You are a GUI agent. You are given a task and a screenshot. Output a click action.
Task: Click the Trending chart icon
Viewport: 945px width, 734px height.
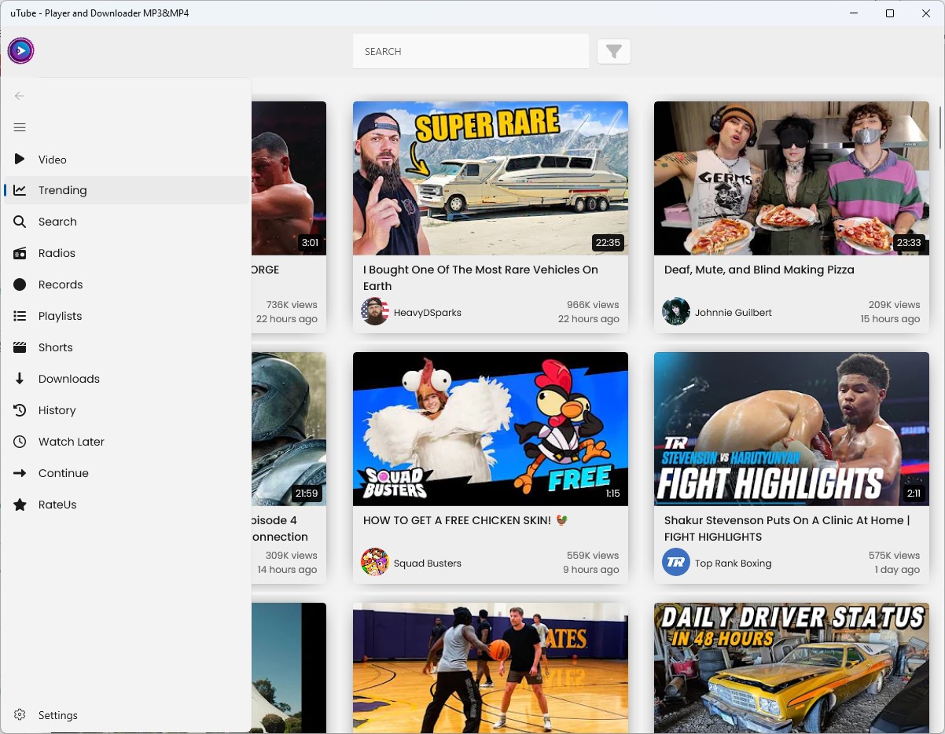(20, 190)
